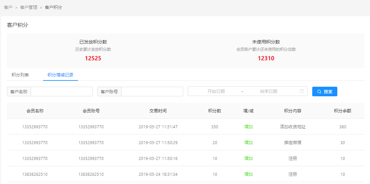
Task: Click the 未使用积分数 total 12310
Action: [x=266, y=59]
